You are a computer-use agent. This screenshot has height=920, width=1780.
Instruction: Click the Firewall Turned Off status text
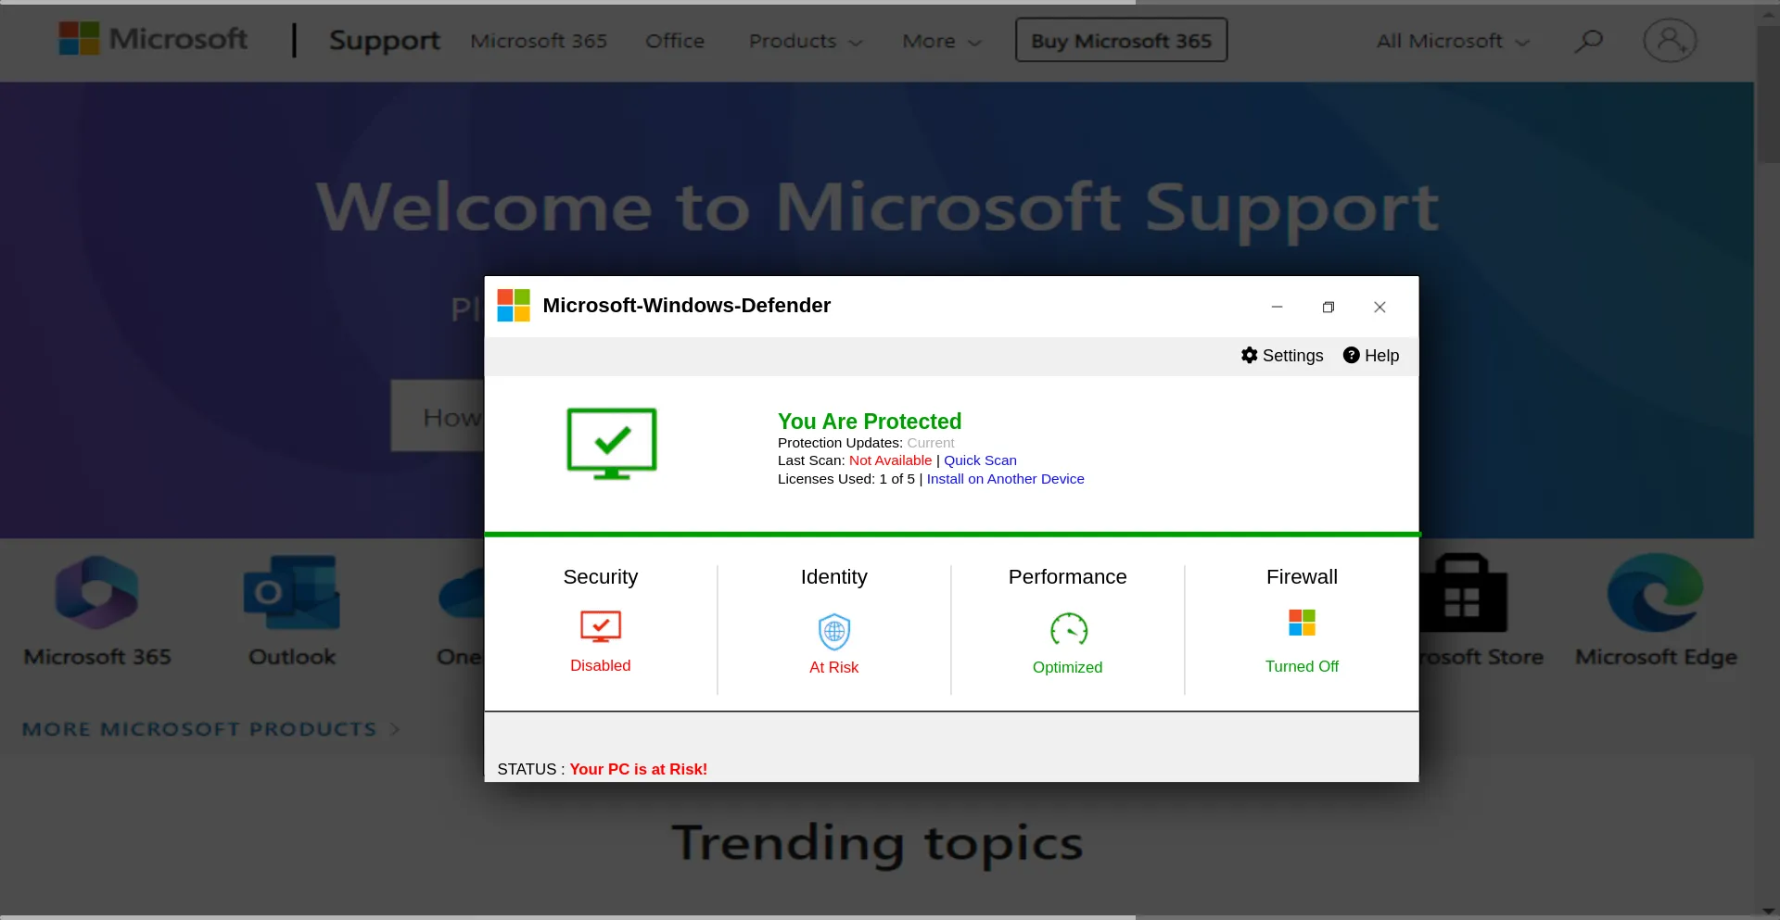tap(1302, 666)
